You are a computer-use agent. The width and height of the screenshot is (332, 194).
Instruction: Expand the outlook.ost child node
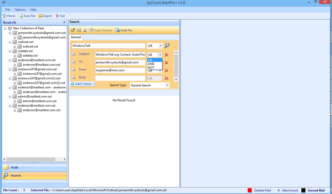(x=15, y=47)
